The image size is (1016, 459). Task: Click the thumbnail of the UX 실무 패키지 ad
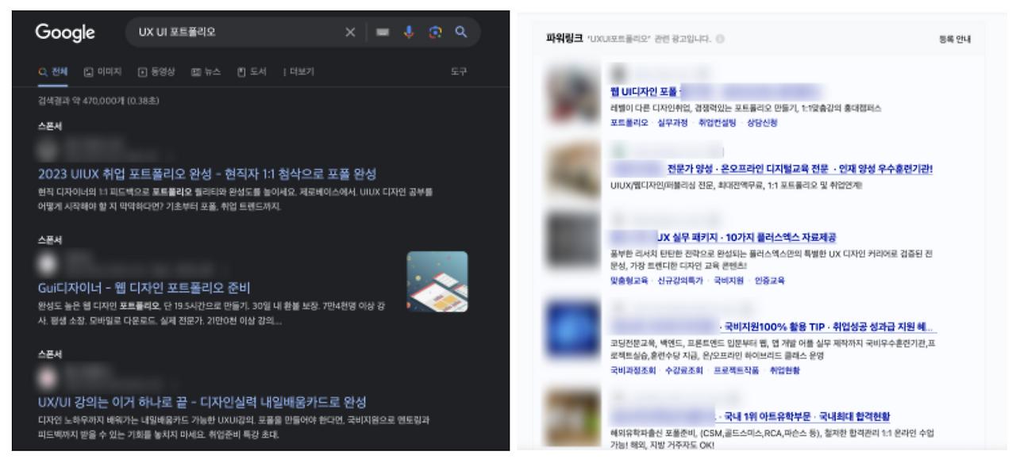coord(573,239)
